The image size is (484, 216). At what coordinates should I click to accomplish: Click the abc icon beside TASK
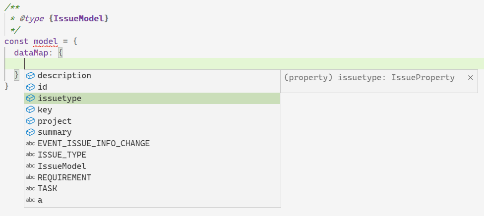coord(31,189)
